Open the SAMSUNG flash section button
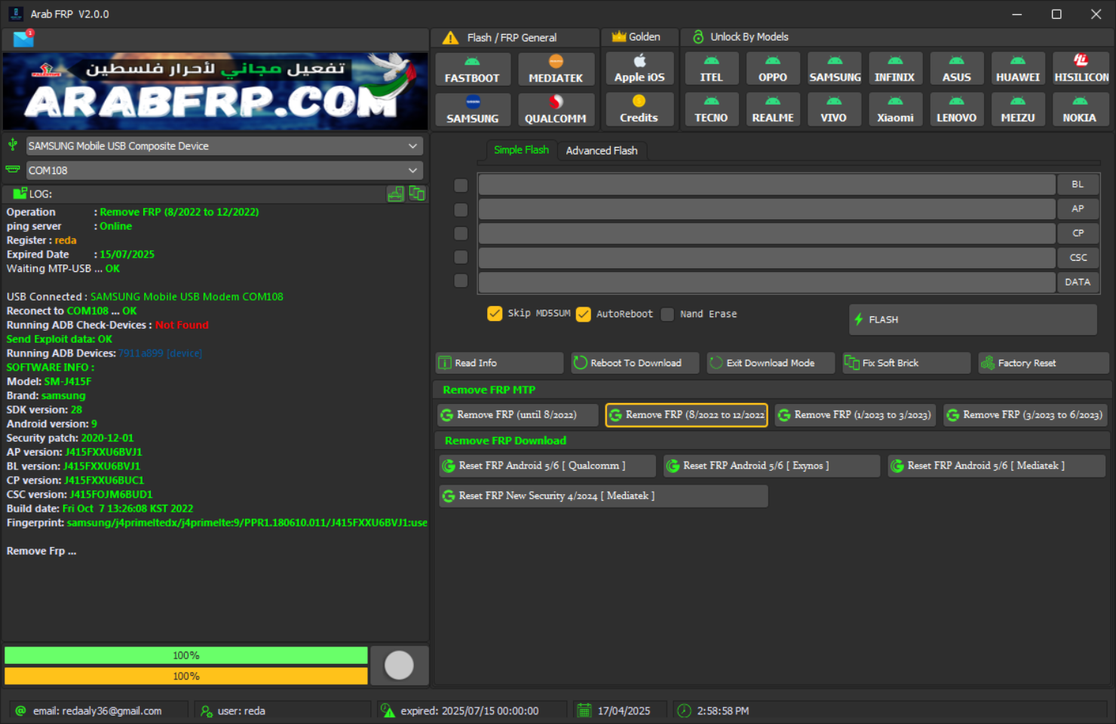This screenshot has width=1116, height=724. (472, 109)
